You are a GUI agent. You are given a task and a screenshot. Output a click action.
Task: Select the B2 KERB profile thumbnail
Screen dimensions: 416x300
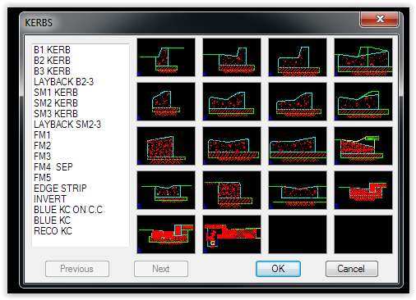point(232,57)
